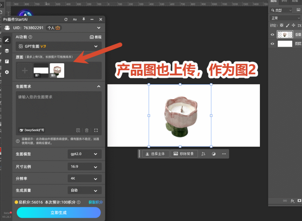Select the white background layer thumbnail

[x=285, y=44]
